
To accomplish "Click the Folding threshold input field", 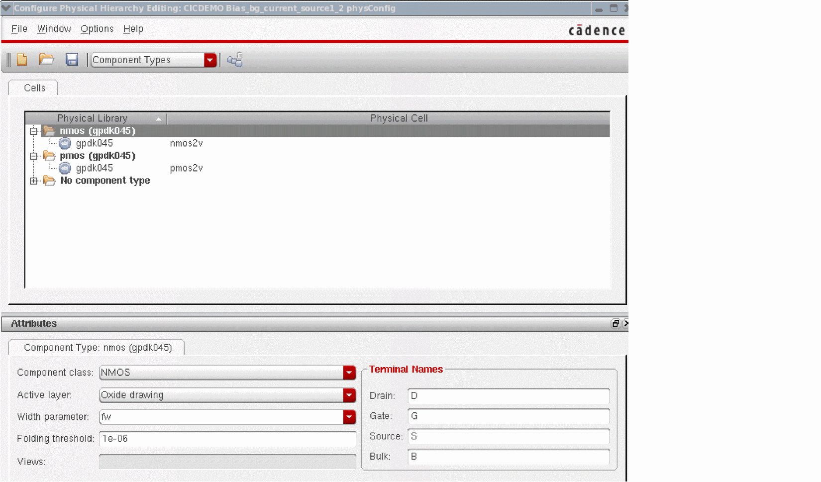I will tap(228, 439).
